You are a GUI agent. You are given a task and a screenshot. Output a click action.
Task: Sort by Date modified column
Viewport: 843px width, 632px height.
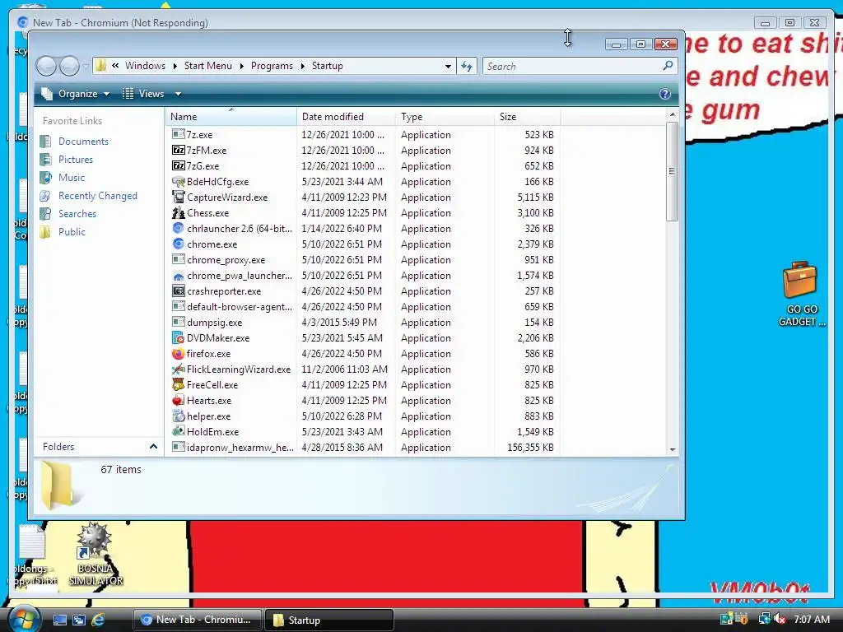point(346,117)
